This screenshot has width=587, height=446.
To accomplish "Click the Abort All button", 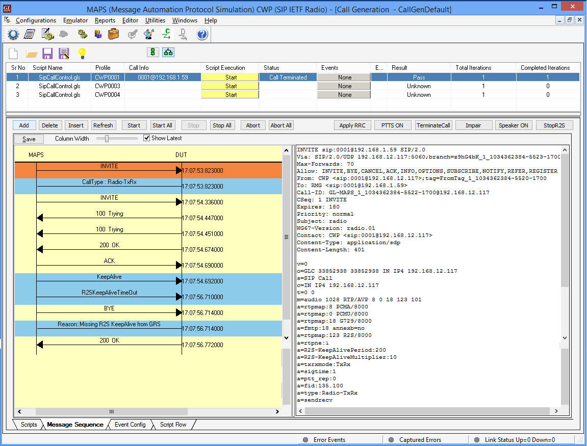I will point(281,125).
